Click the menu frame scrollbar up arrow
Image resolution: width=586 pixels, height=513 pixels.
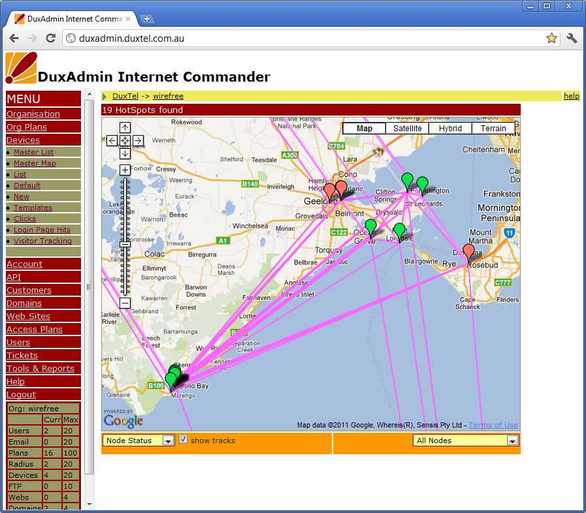pyautogui.click(x=90, y=94)
